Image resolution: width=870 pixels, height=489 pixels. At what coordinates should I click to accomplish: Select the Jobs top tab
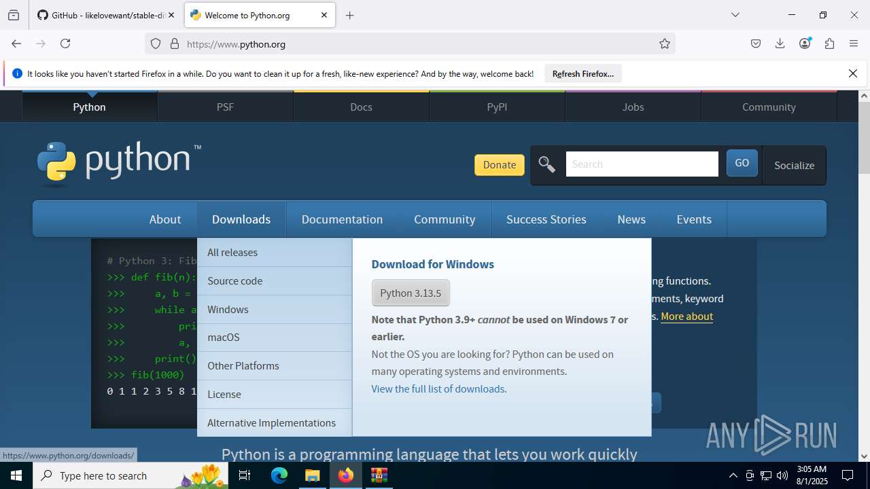click(633, 107)
